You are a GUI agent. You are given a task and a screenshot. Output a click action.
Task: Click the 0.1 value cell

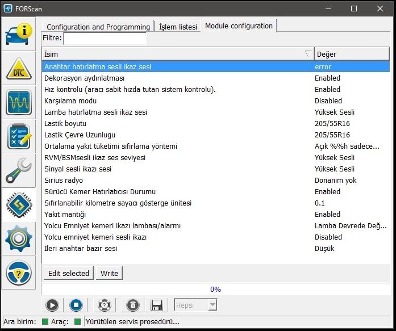(x=319, y=203)
